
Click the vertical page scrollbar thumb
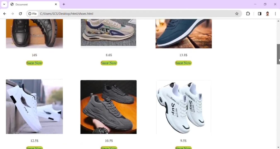tap(278, 54)
